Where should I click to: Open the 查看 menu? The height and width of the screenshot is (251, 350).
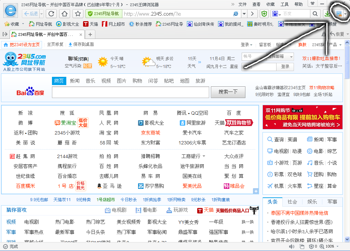(x=256, y=4)
